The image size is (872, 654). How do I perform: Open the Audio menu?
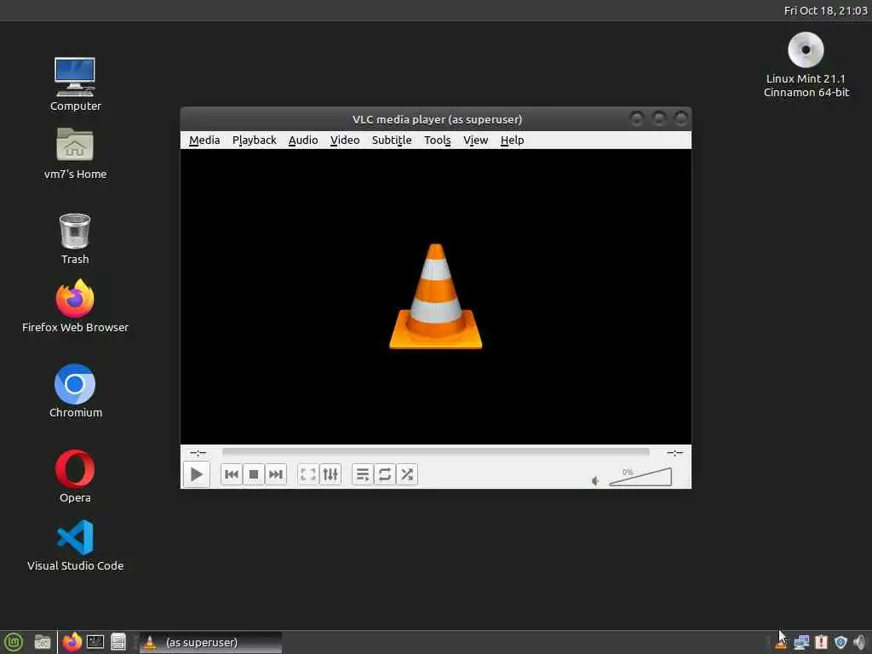pyautogui.click(x=303, y=141)
